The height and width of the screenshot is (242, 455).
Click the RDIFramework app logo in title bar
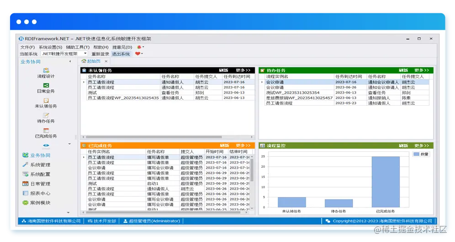21,38
